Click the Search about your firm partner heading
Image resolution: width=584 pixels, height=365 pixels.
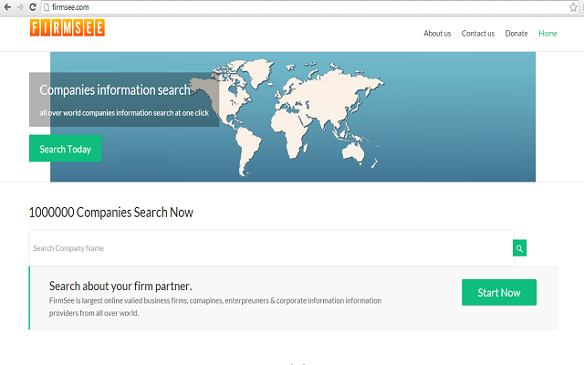pos(120,286)
